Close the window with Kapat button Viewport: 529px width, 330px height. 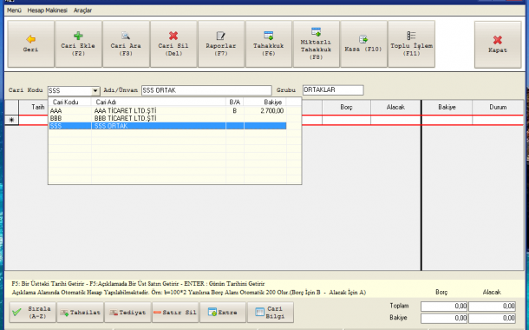[498, 44]
